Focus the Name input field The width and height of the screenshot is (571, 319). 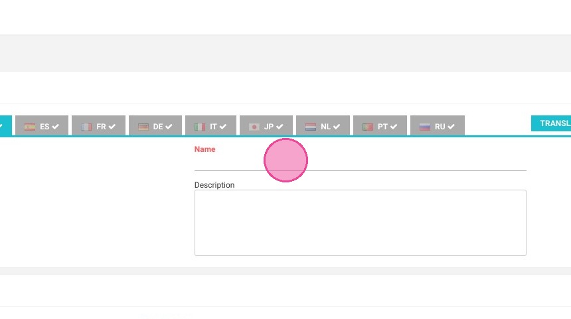[360, 163]
